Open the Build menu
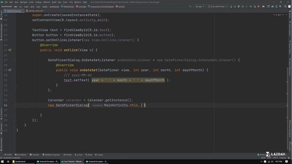 tap(54, 2)
